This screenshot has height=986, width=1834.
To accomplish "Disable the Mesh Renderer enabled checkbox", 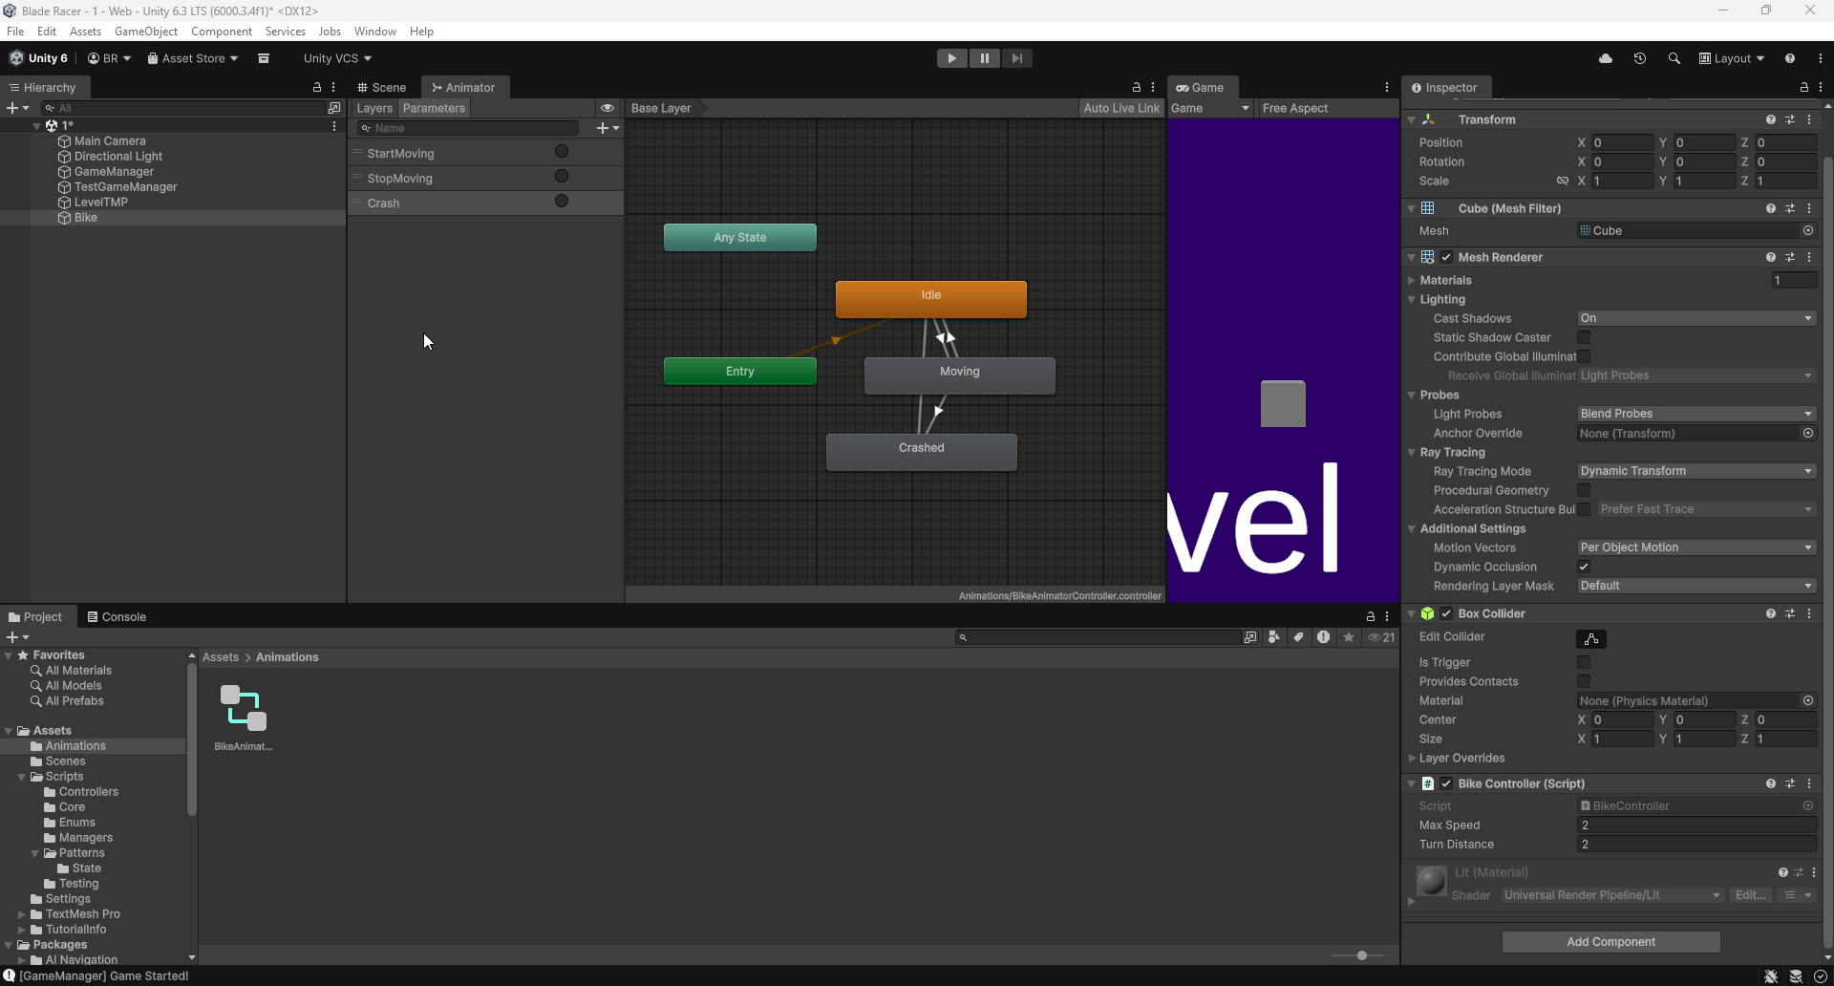I will click(x=1446, y=257).
